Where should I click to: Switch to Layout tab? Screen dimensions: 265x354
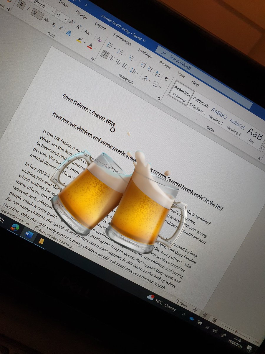(100, 26)
